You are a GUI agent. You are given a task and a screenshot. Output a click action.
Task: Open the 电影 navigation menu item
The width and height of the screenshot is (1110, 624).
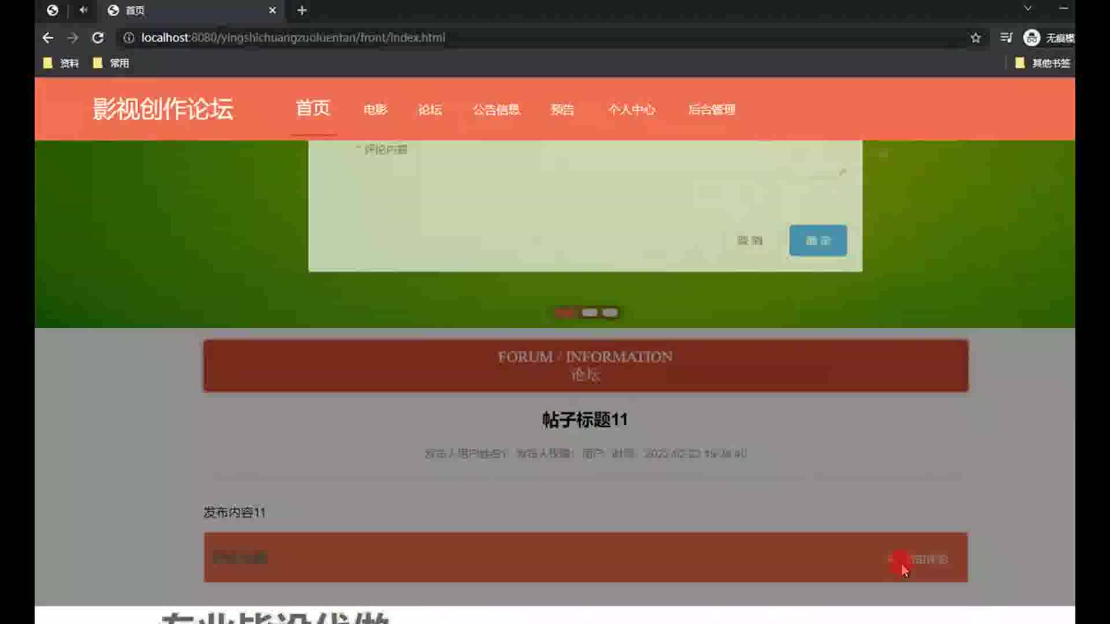375,110
